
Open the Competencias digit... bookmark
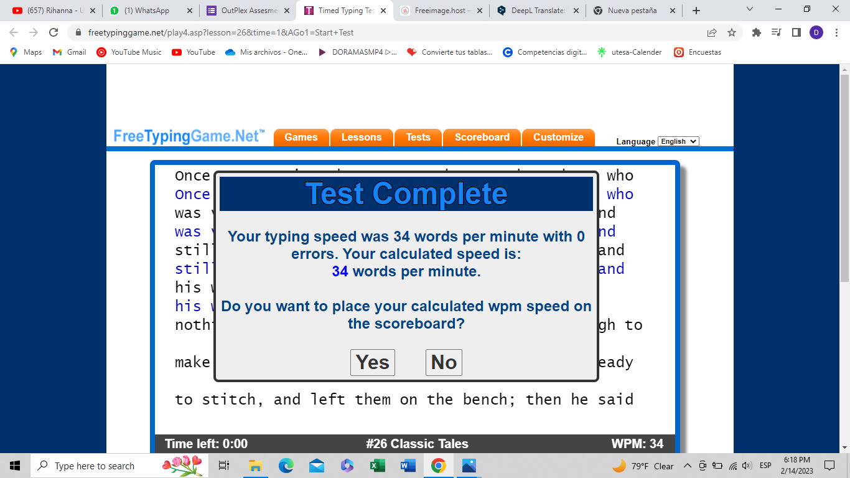545,52
